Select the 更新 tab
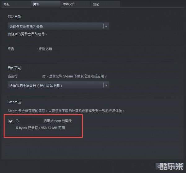186x173 pixels. pyautogui.click(x=46, y=4)
